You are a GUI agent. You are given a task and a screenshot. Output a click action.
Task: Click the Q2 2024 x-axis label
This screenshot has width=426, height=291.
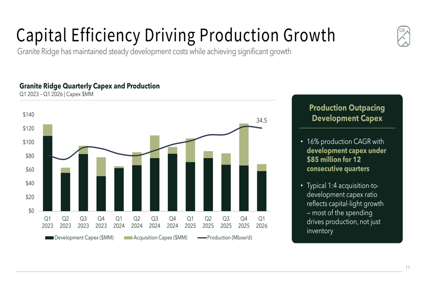click(137, 222)
